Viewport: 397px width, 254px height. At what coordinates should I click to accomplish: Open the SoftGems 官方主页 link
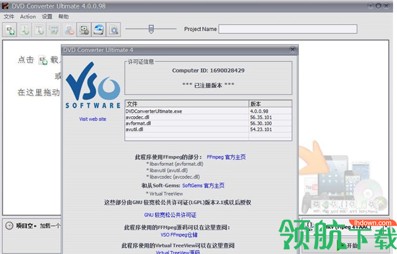pyautogui.click(x=203, y=186)
